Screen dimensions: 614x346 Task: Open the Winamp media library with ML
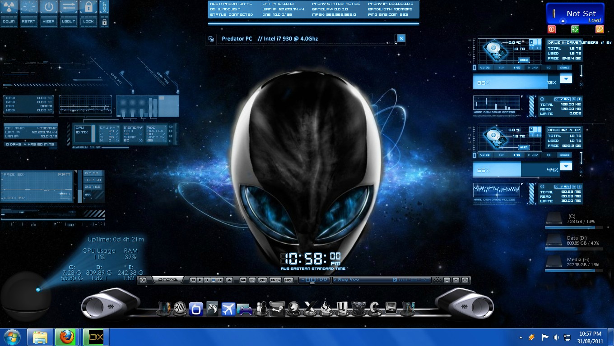[244, 280]
